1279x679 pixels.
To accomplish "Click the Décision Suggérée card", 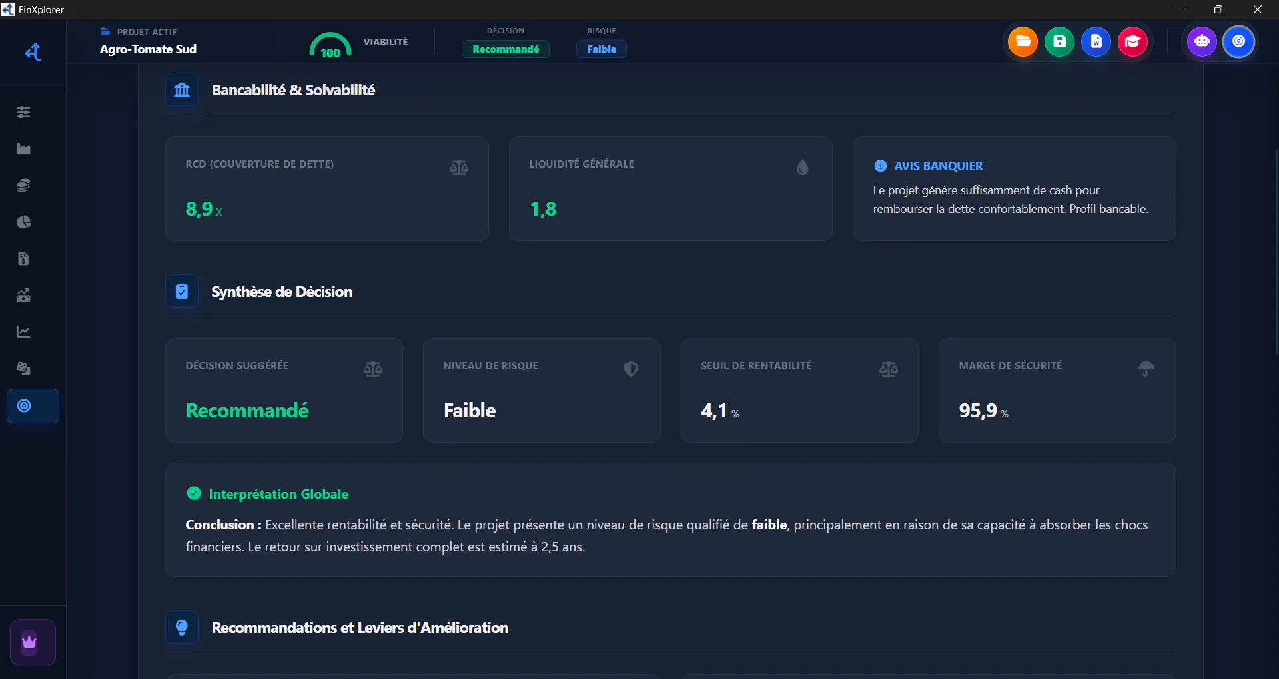I will (x=284, y=391).
